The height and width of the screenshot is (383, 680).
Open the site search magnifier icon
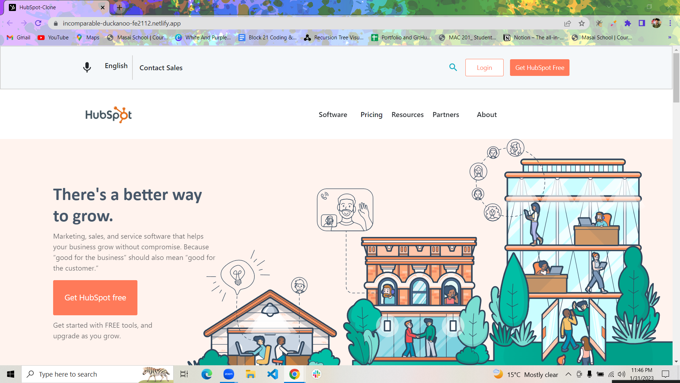(x=453, y=67)
